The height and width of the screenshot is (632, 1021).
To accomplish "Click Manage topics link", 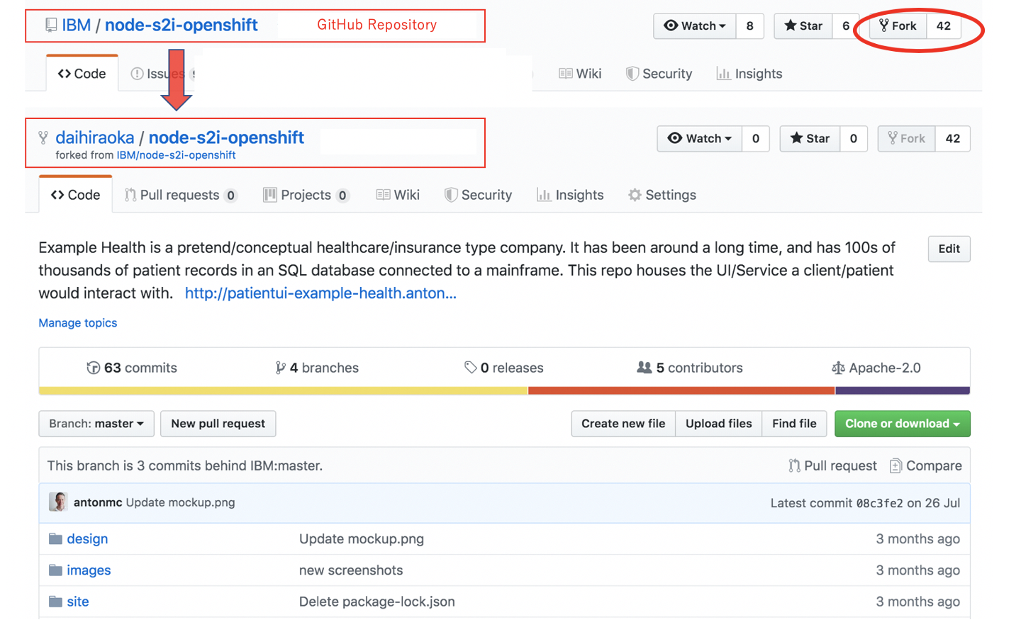I will pos(78,323).
